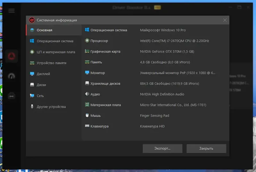The width and height of the screenshot is (256, 172).
Task: Click the mouse icon in Мышь row
Action: tap(87, 115)
